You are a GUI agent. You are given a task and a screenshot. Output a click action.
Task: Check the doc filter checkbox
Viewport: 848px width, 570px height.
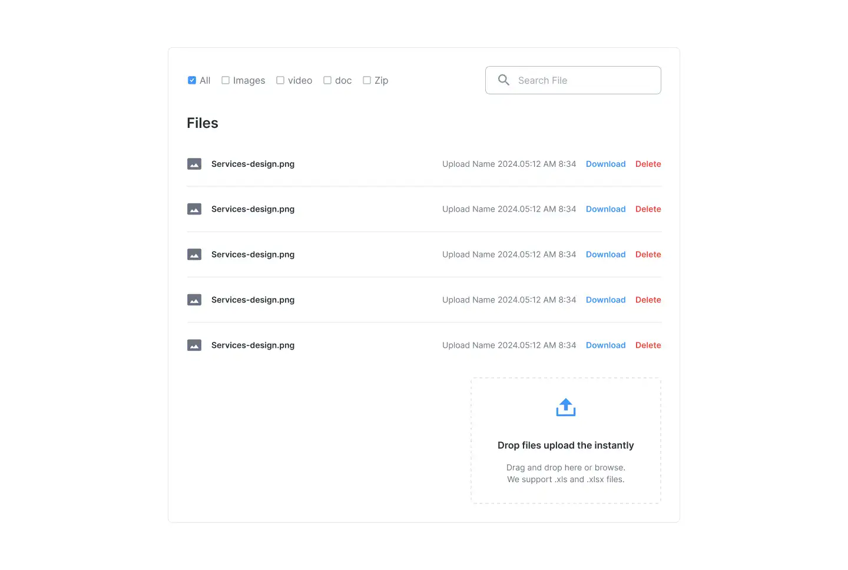pos(327,80)
